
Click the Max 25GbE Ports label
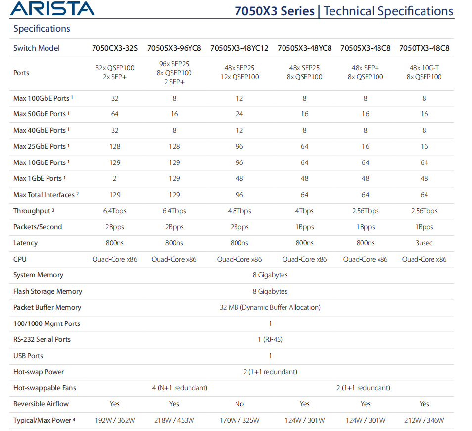[x=41, y=147]
